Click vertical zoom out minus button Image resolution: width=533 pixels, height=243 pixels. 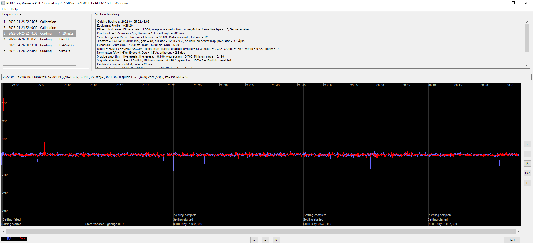pos(527,154)
